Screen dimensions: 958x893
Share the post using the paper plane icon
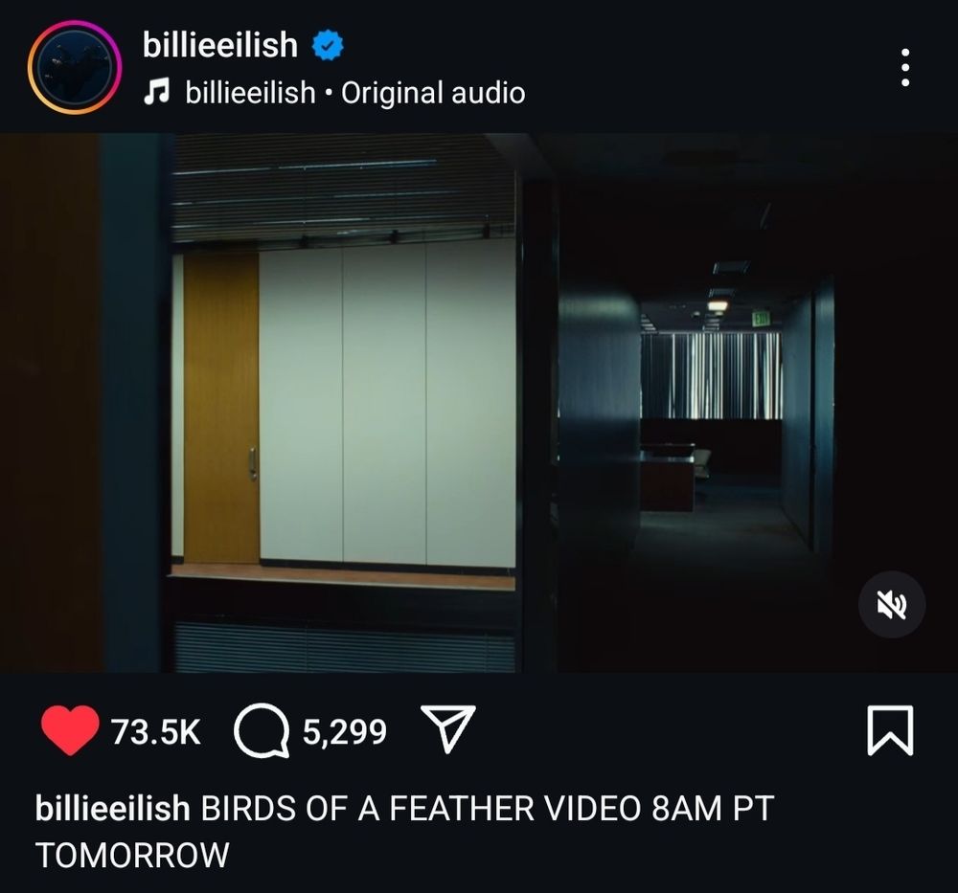point(448,728)
